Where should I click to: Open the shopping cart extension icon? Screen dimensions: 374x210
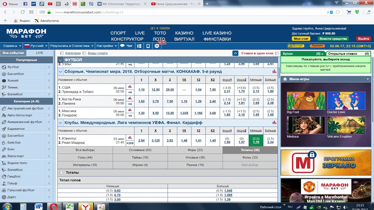[349, 12]
